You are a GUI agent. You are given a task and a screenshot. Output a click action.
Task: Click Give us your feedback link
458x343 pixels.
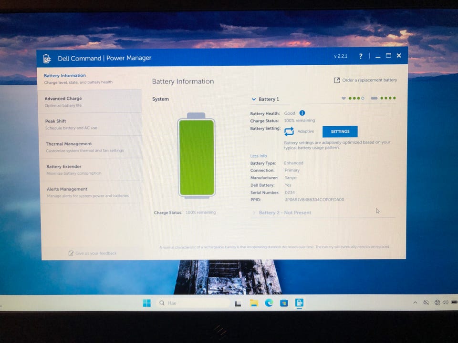pos(96,253)
